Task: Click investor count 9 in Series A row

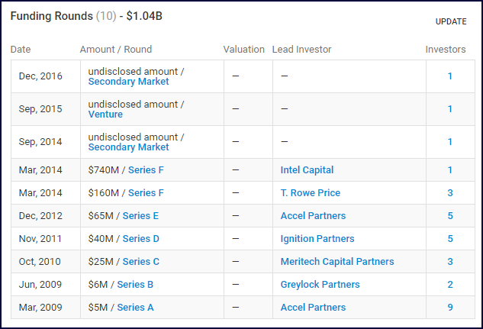Action: pyautogui.click(x=450, y=307)
